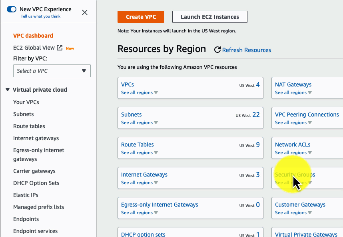This screenshot has width=343, height=237.
Task: Collapse the Virtual private cloud section
Action: (x=8, y=90)
